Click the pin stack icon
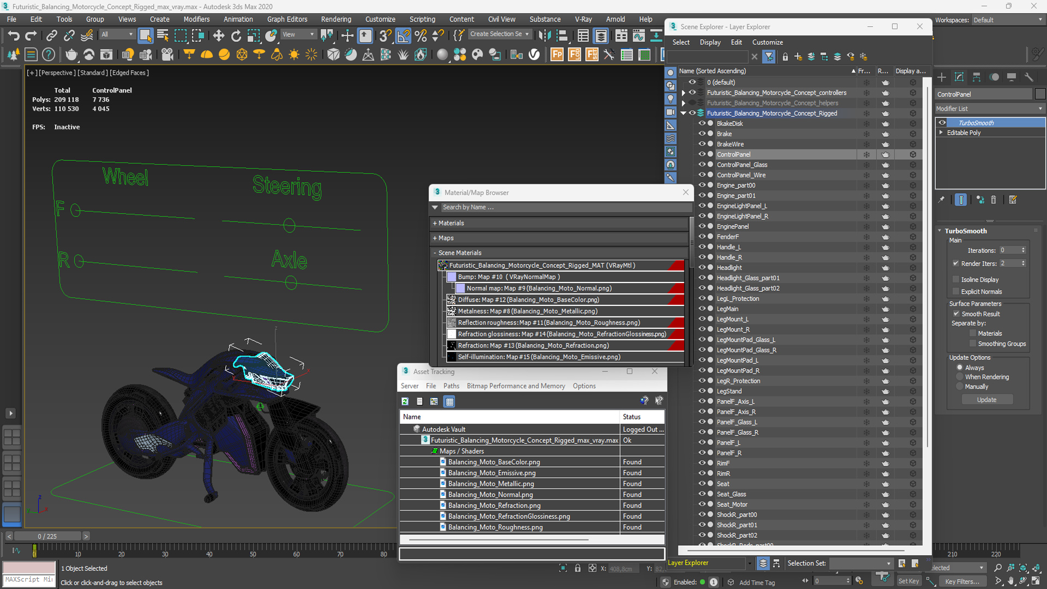 [x=941, y=200]
